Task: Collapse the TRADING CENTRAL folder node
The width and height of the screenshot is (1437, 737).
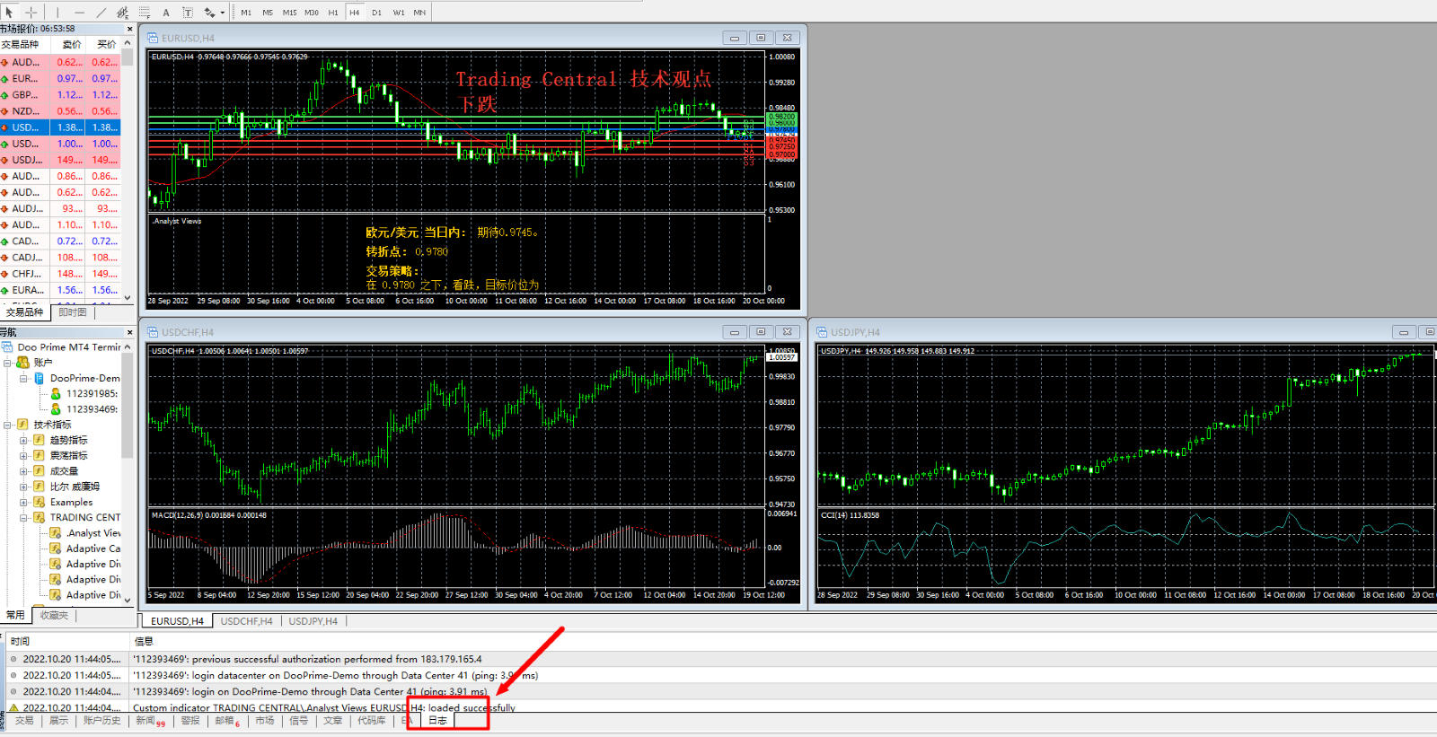Action: pyautogui.click(x=23, y=517)
